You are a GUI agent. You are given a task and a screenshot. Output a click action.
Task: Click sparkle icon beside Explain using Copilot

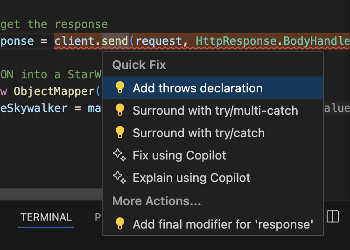coord(119,177)
